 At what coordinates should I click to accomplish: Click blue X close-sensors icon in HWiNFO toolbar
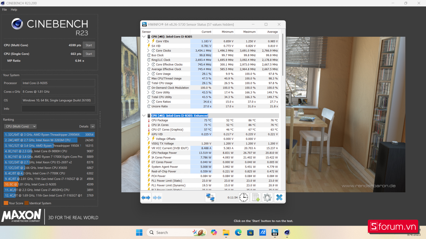[279, 198]
